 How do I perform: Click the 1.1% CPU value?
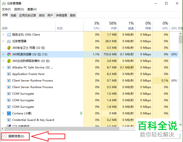pos(96,54)
